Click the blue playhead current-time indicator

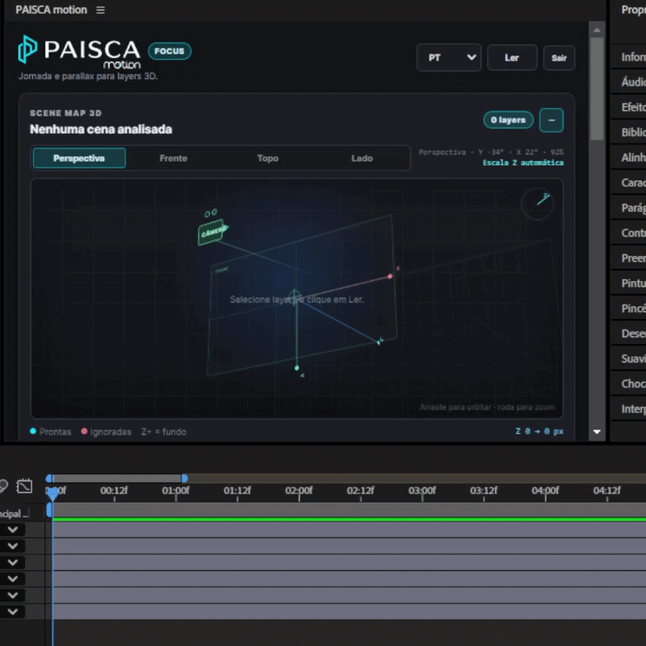click(x=52, y=493)
